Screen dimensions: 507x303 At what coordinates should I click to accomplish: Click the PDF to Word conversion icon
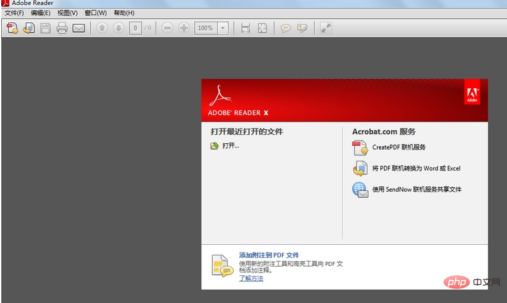coord(360,168)
